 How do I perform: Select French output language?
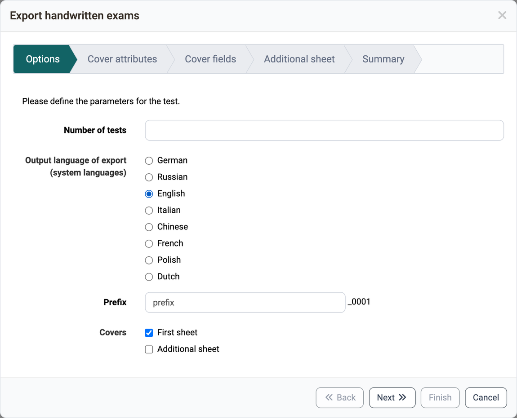click(149, 244)
